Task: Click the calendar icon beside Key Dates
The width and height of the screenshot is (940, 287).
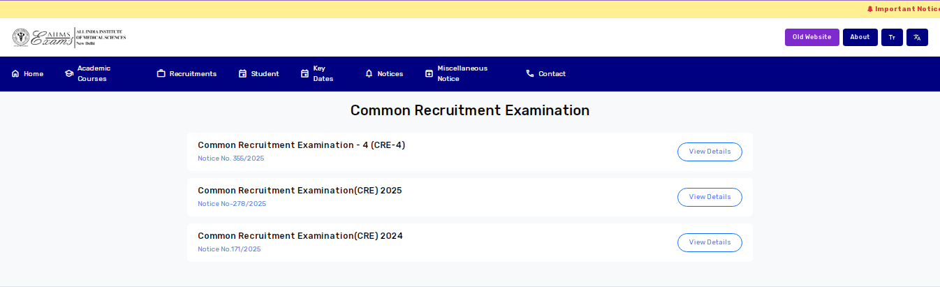Action: pyautogui.click(x=305, y=74)
